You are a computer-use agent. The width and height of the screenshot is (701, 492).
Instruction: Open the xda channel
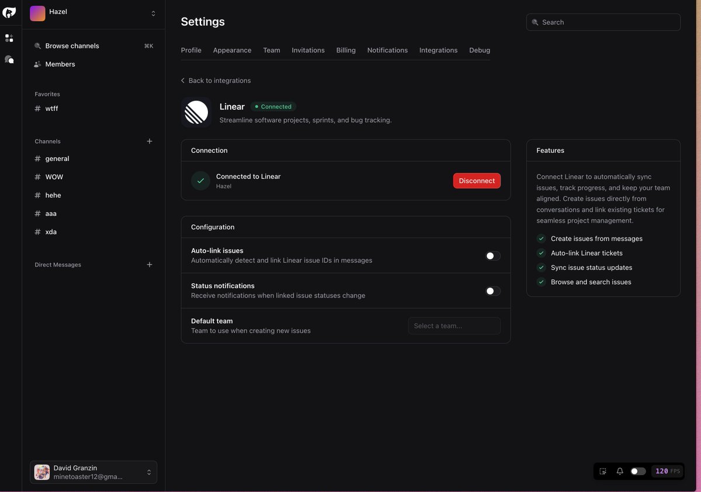coord(93,232)
